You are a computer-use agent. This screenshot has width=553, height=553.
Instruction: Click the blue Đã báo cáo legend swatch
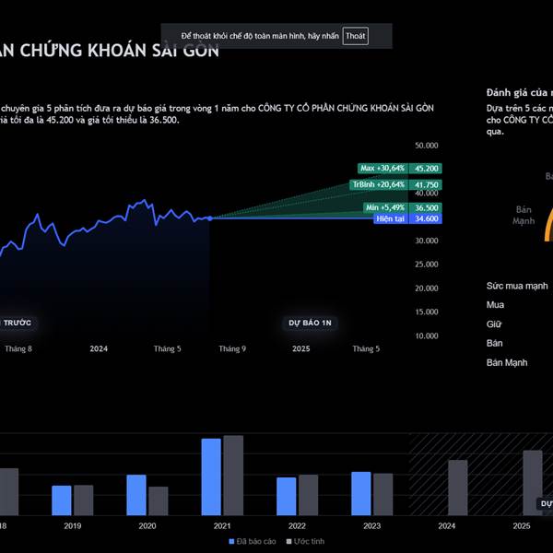point(231,541)
